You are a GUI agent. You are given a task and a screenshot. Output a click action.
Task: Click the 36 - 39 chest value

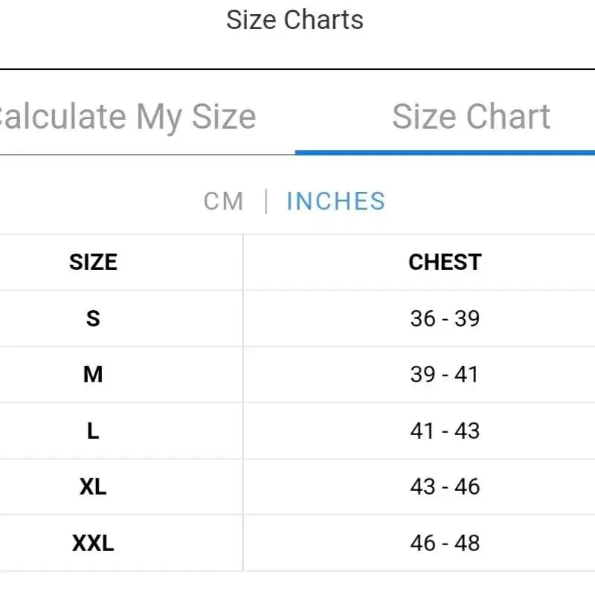[445, 318]
